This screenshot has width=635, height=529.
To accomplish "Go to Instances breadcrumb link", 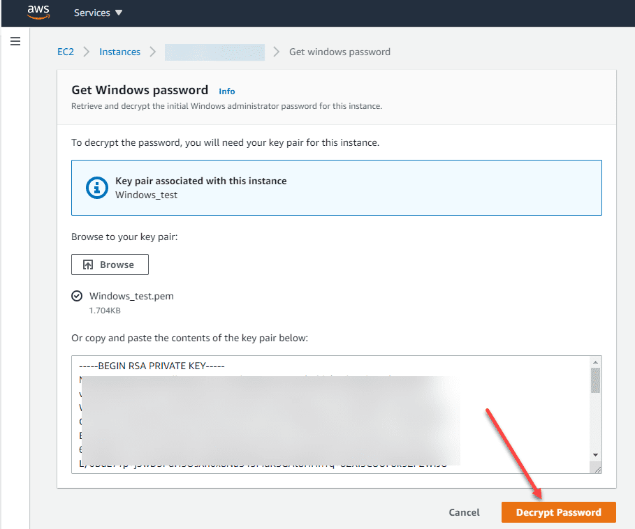I will [120, 52].
